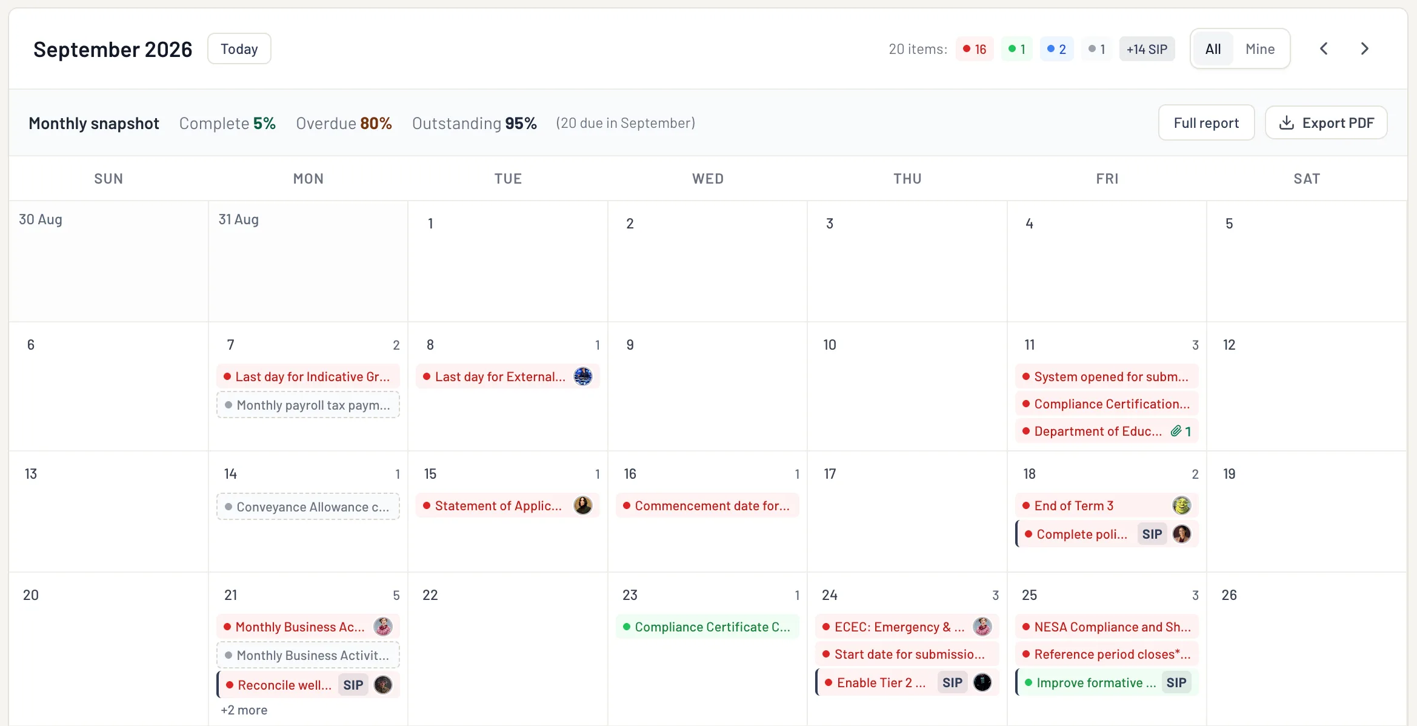Open Start date for submissio event
This screenshot has width=1417, height=726.
point(907,654)
